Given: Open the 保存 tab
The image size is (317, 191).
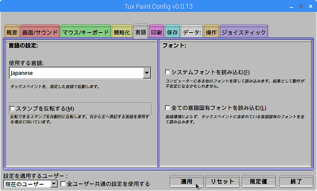Looking at the screenshot, I should click(x=172, y=31).
